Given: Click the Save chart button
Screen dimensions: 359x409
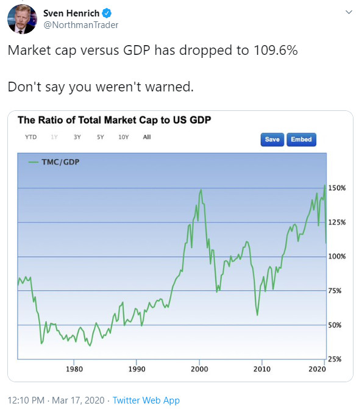Looking at the screenshot, I should click(272, 140).
